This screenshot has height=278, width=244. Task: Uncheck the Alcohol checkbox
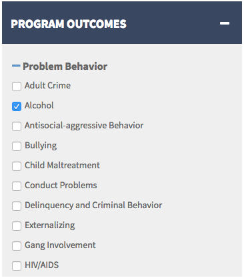(17, 106)
